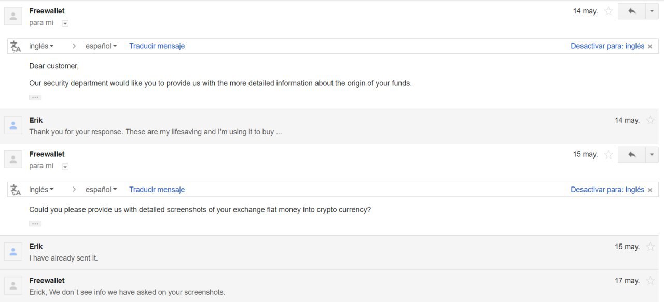Change target language español in second translate bar
Viewport: 664px width, 302px height.
[101, 190]
